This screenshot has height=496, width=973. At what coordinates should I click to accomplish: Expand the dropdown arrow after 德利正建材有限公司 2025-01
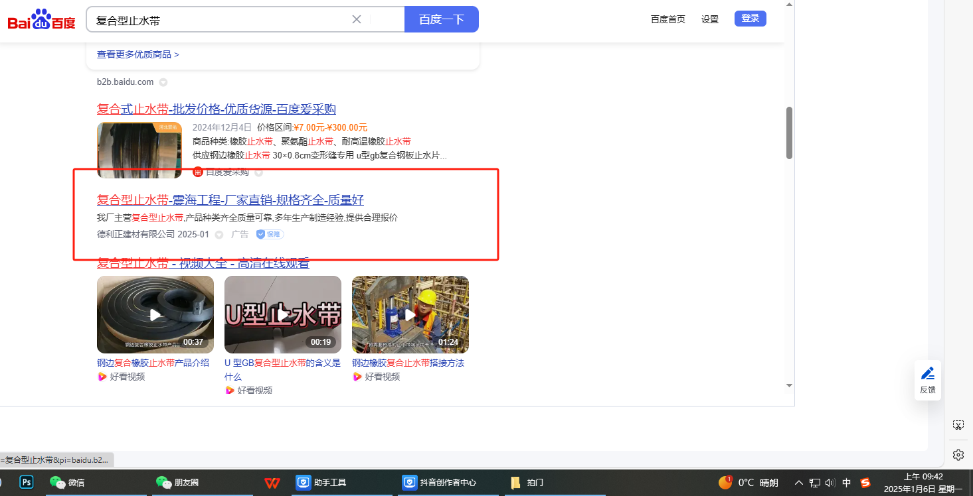pyautogui.click(x=219, y=235)
